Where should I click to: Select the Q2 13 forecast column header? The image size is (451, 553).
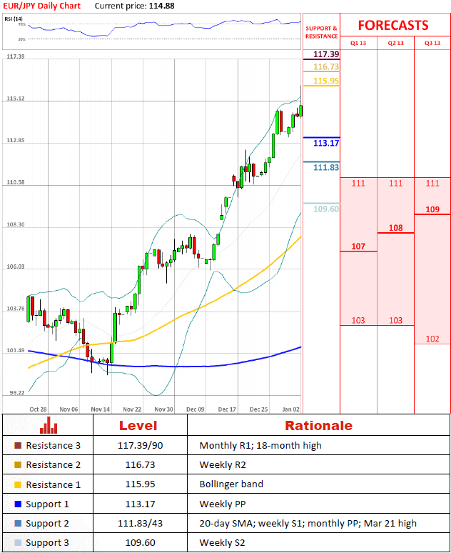395,43
